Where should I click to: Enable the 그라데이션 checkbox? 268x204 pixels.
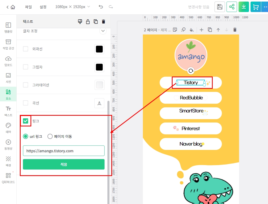(x=26, y=85)
